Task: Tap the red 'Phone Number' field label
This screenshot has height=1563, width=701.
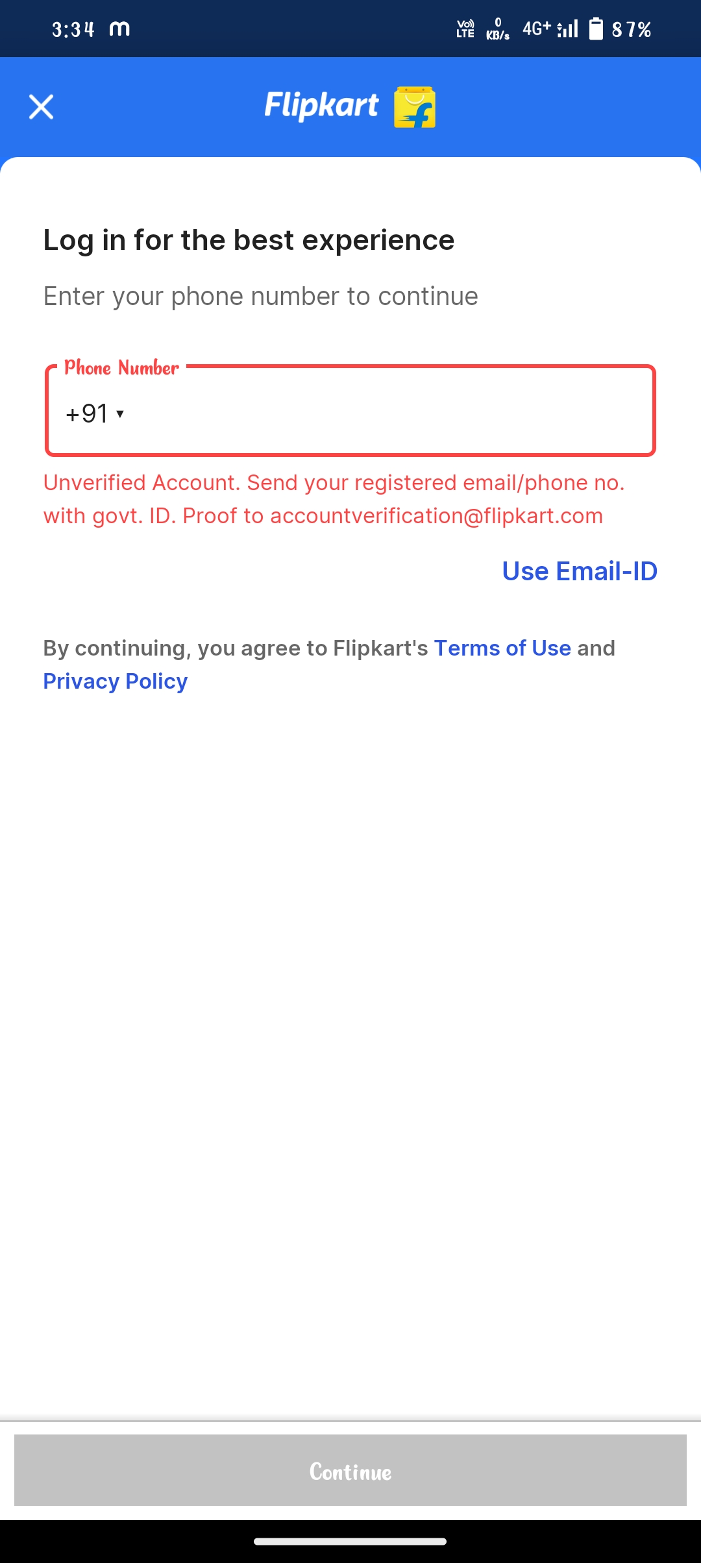Action: tap(121, 368)
